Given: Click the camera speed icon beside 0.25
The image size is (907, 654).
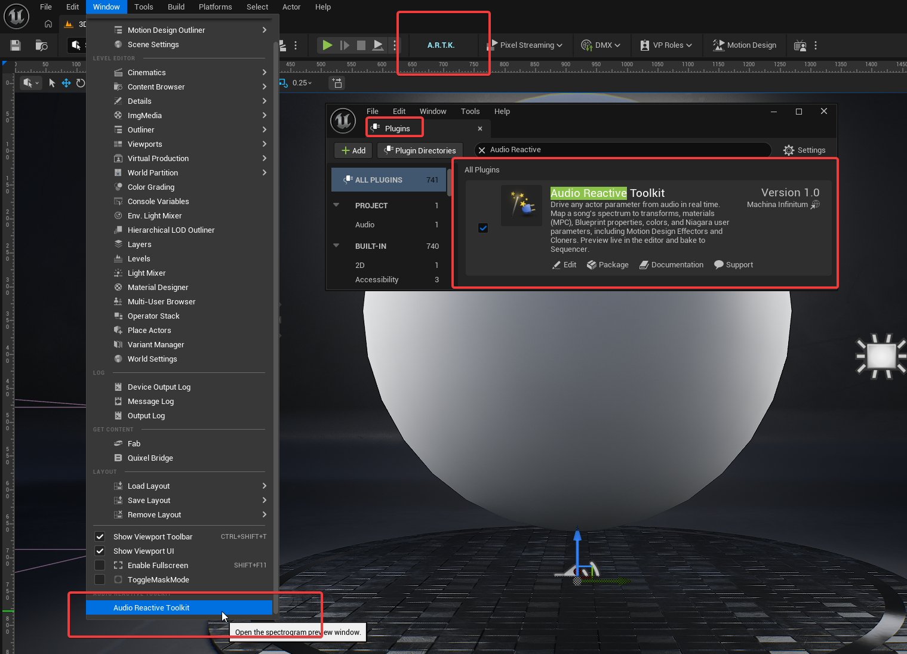Looking at the screenshot, I should (x=337, y=83).
